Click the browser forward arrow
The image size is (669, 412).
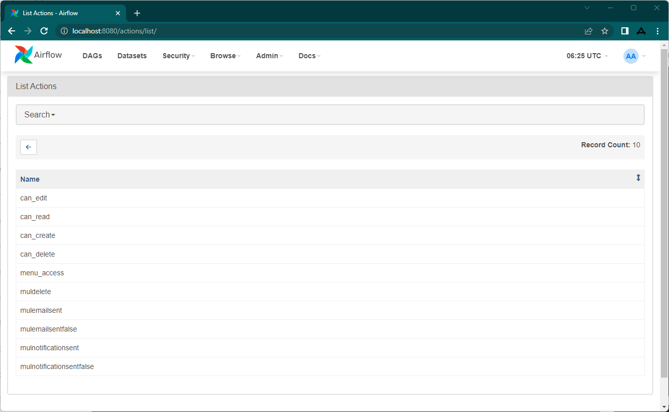point(28,31)
